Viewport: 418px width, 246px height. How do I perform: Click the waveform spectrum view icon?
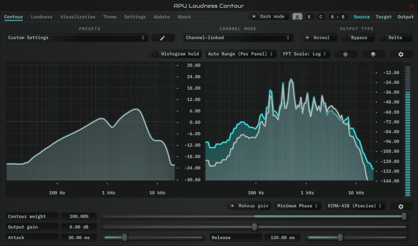[x=345, y=54]
